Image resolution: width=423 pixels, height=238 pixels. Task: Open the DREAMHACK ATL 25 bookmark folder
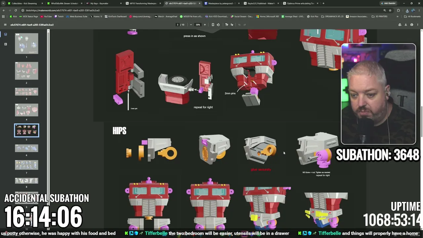[x=332, y=17]
